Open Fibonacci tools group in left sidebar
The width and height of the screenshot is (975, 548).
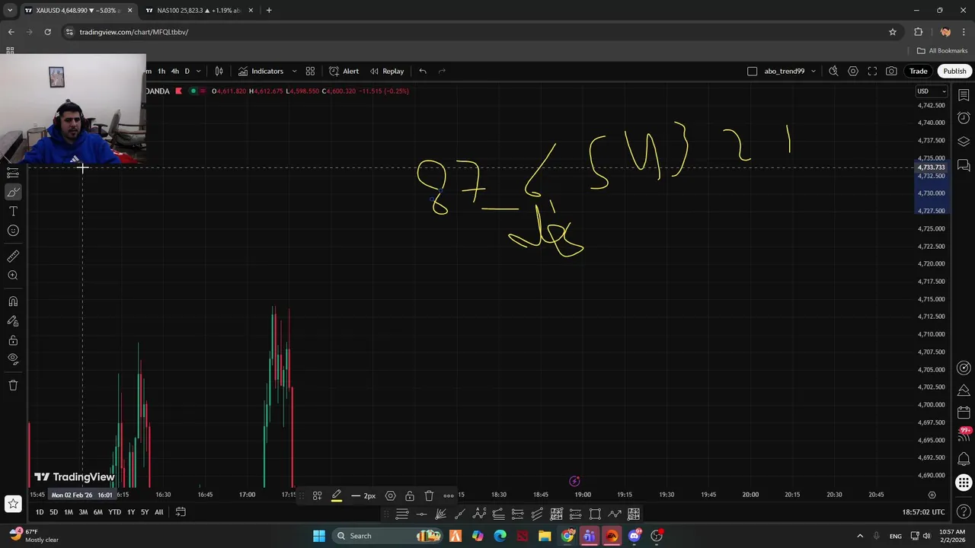tap(13, 174)
